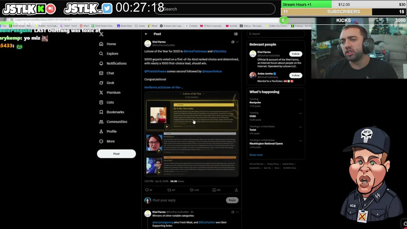Open the kiwifarms.st lolcow-of-the link
This screenshot has width=407, height=229.
(x=163, y=87)
